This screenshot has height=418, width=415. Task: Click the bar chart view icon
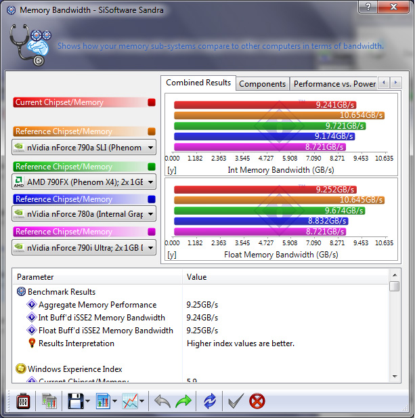103,401
